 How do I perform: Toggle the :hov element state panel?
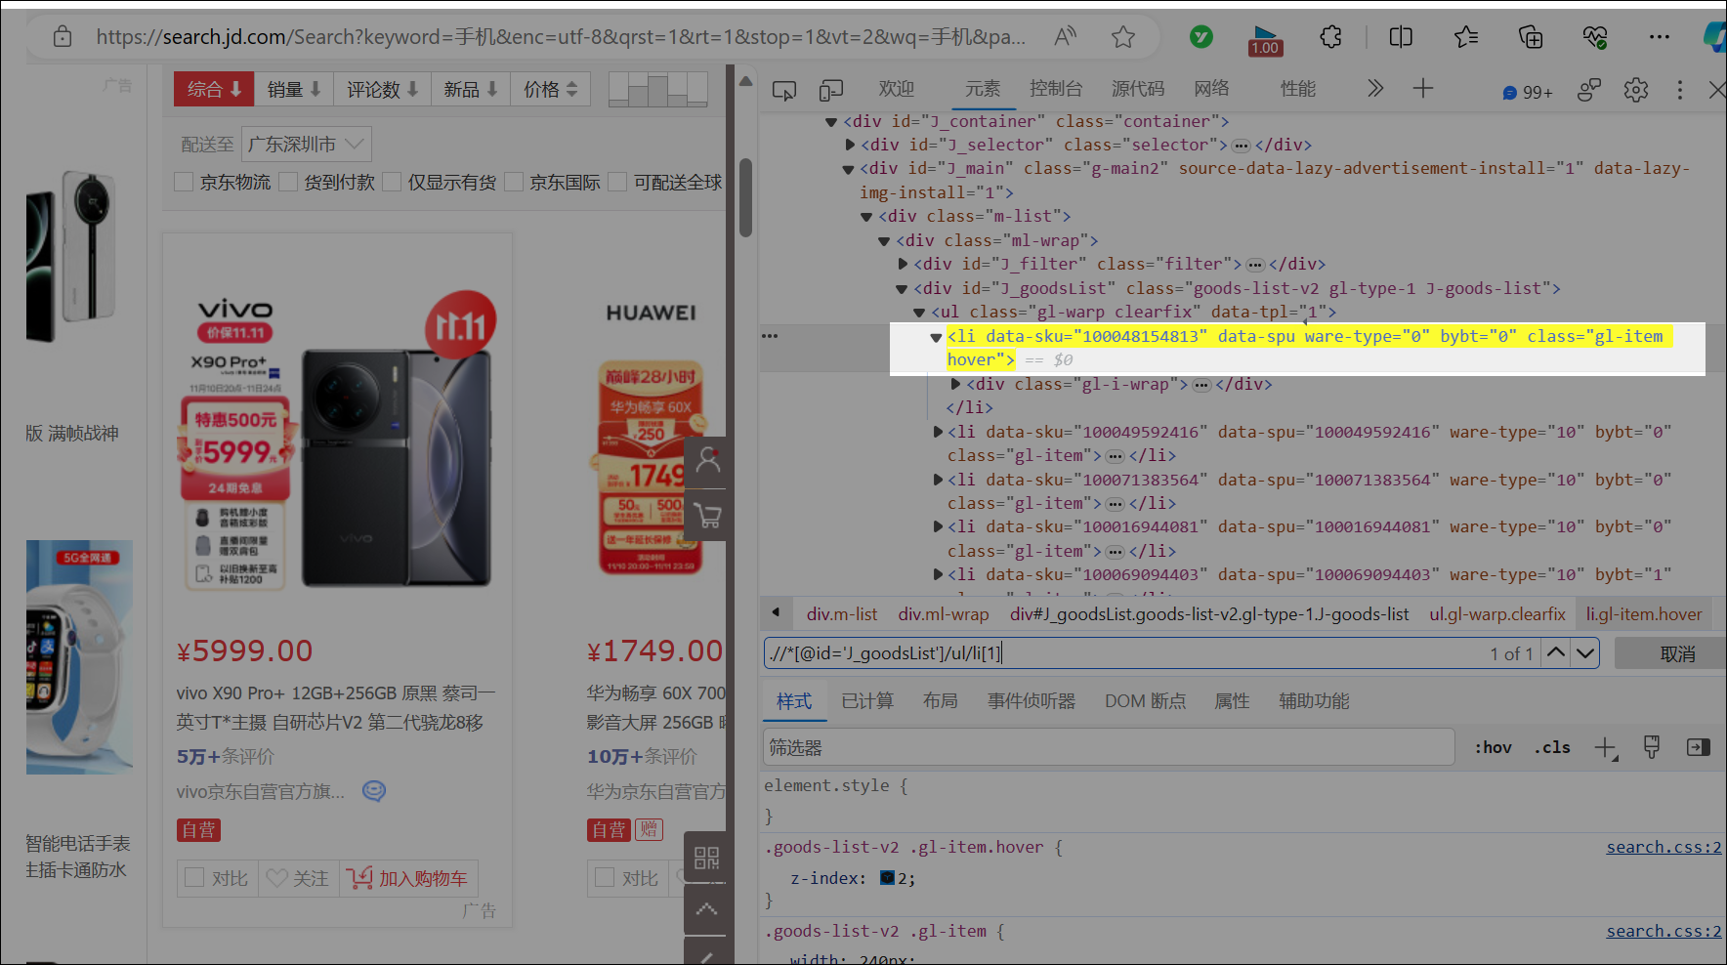coord(1493,747)
